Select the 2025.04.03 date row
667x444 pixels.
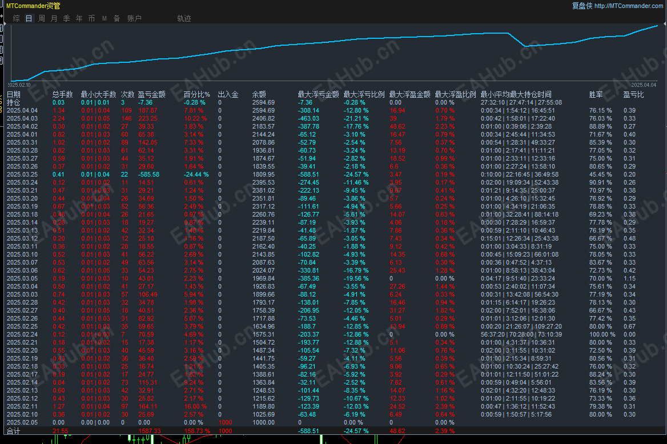pyautogui.click(x=22, y=118)
